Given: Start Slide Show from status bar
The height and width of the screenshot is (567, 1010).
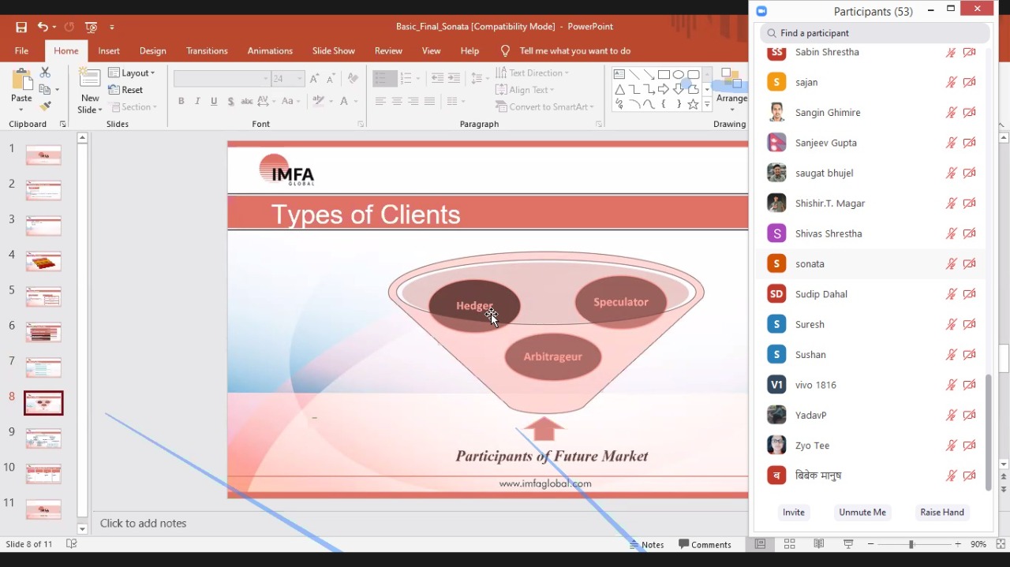Looking at the screenshot, I should tap(848, 544).
